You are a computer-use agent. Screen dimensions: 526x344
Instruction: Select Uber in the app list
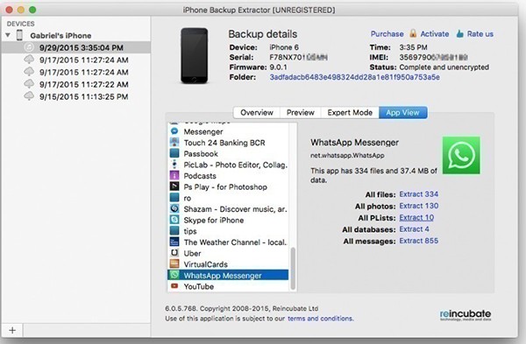pyautogui.click(x=192, y=253)
